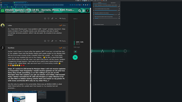Switch to the Devices tab

(x=100, y=3)
